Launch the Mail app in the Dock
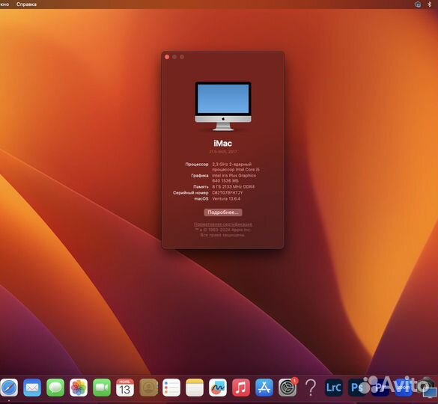Screen dimensions: 438x404 (x=32, y=388)
